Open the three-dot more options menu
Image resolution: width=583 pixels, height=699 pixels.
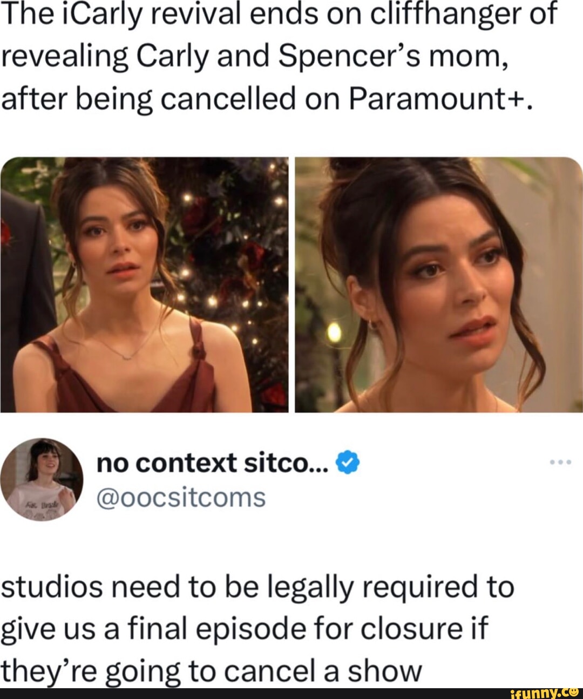(558, 463)
